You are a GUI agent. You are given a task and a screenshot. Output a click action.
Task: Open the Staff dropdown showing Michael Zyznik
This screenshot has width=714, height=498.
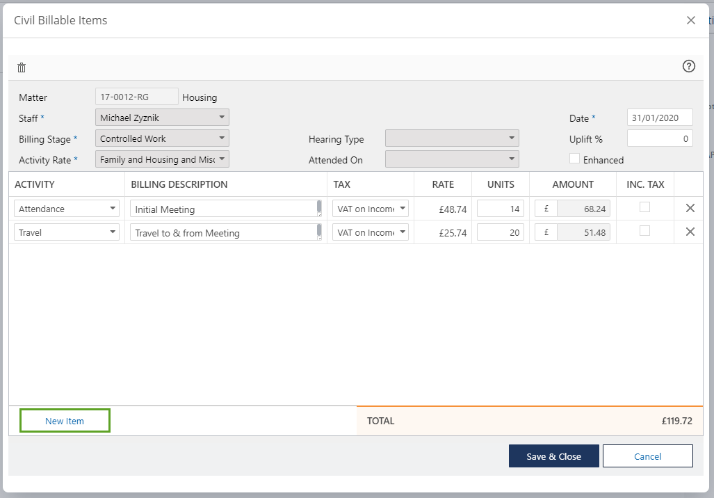click(x=162, y=118)
